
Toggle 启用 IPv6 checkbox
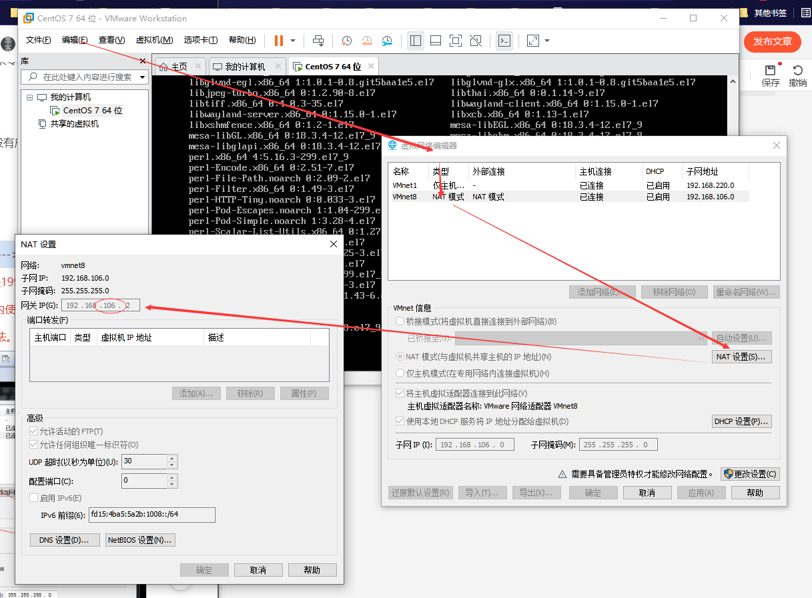(34, 498)
